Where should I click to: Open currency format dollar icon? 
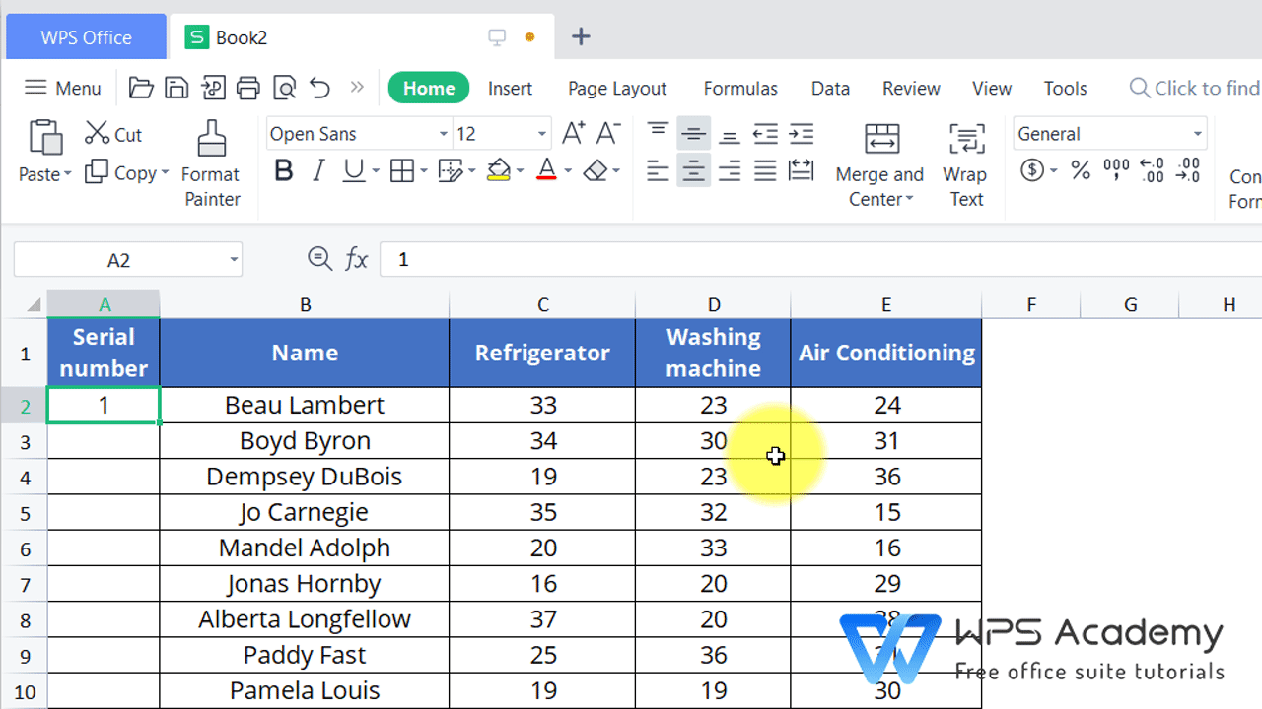[1032, 171]
